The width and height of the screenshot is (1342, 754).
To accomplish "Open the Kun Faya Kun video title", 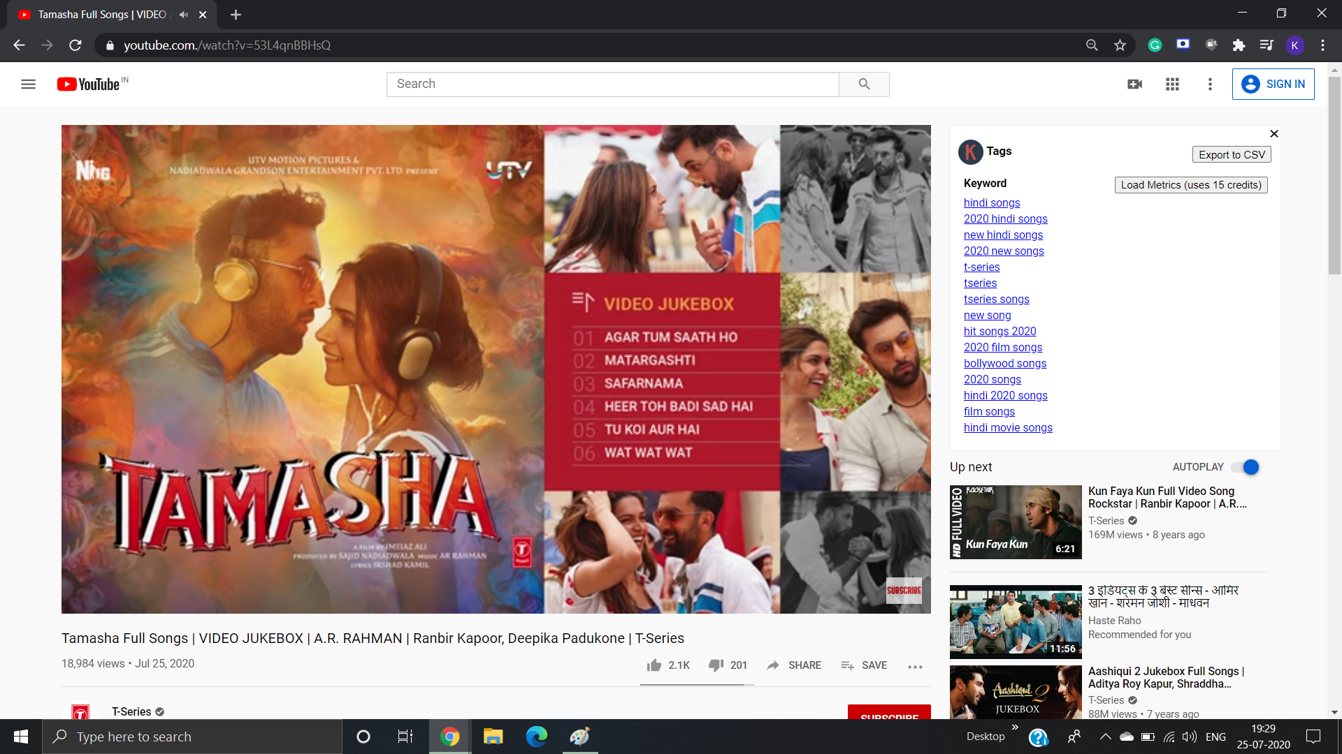I will click(1167, 498).
